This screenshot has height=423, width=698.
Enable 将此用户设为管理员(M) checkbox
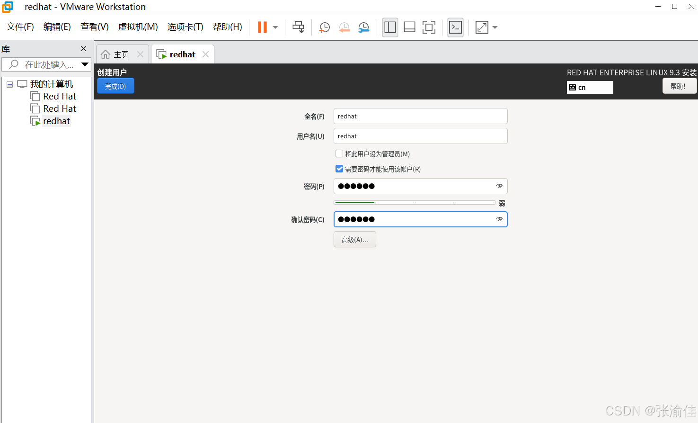click(x=339, y=153)
